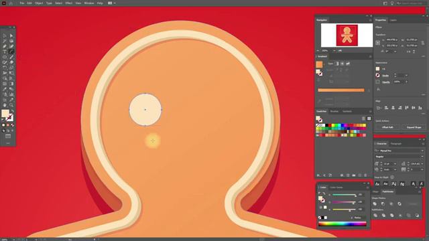Viewport: 429px width, 241px height.
Task: Select the Column Graph tool
Action: tap(11, 94)
